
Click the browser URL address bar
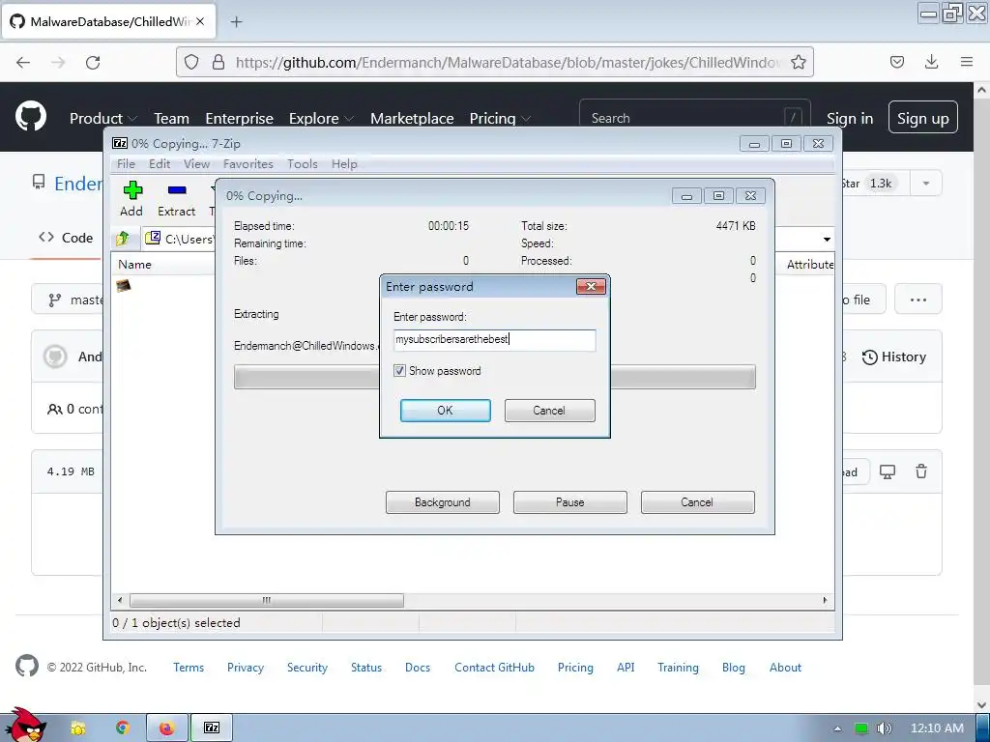(494, 62)
